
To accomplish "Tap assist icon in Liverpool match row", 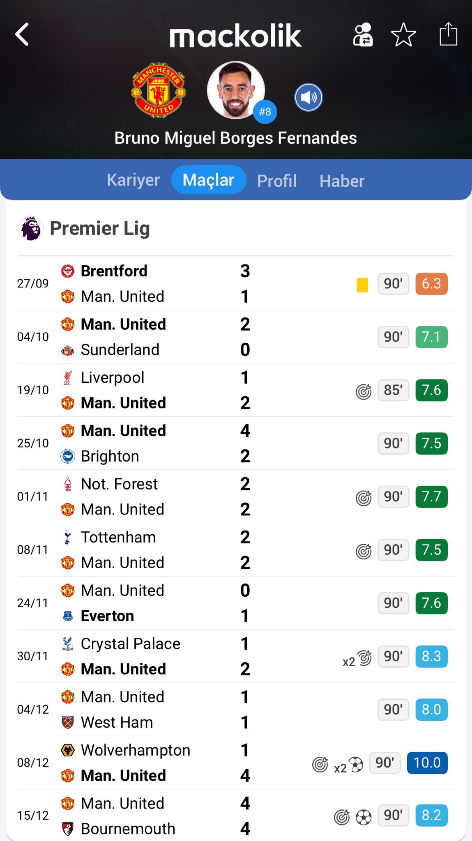I will tap(364, 391).
